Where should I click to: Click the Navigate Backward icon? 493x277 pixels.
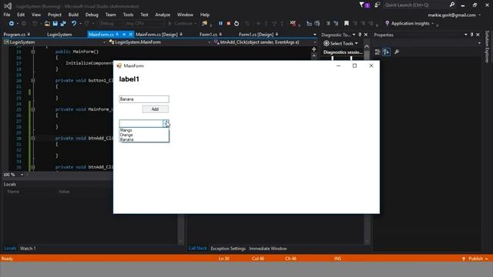click(x=12, y=23)
